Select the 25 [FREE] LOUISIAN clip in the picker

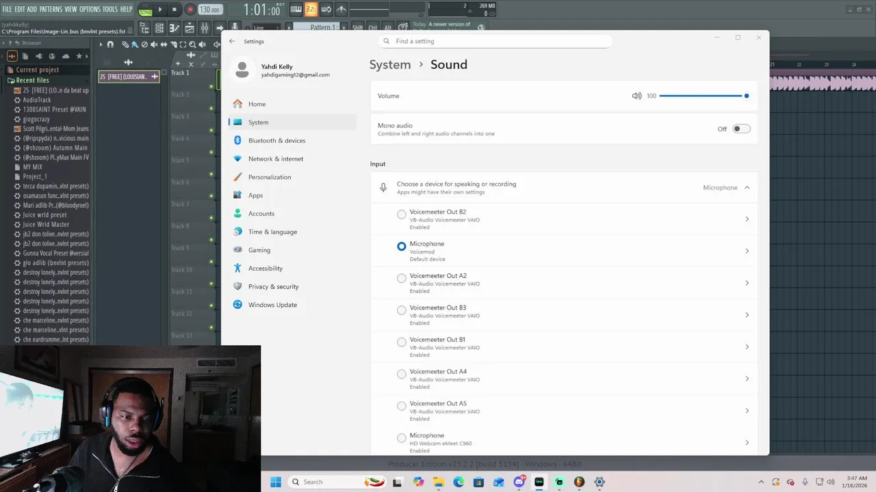(129, 77)
